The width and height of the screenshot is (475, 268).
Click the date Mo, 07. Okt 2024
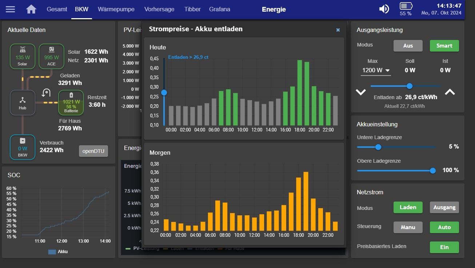[441, 13]
